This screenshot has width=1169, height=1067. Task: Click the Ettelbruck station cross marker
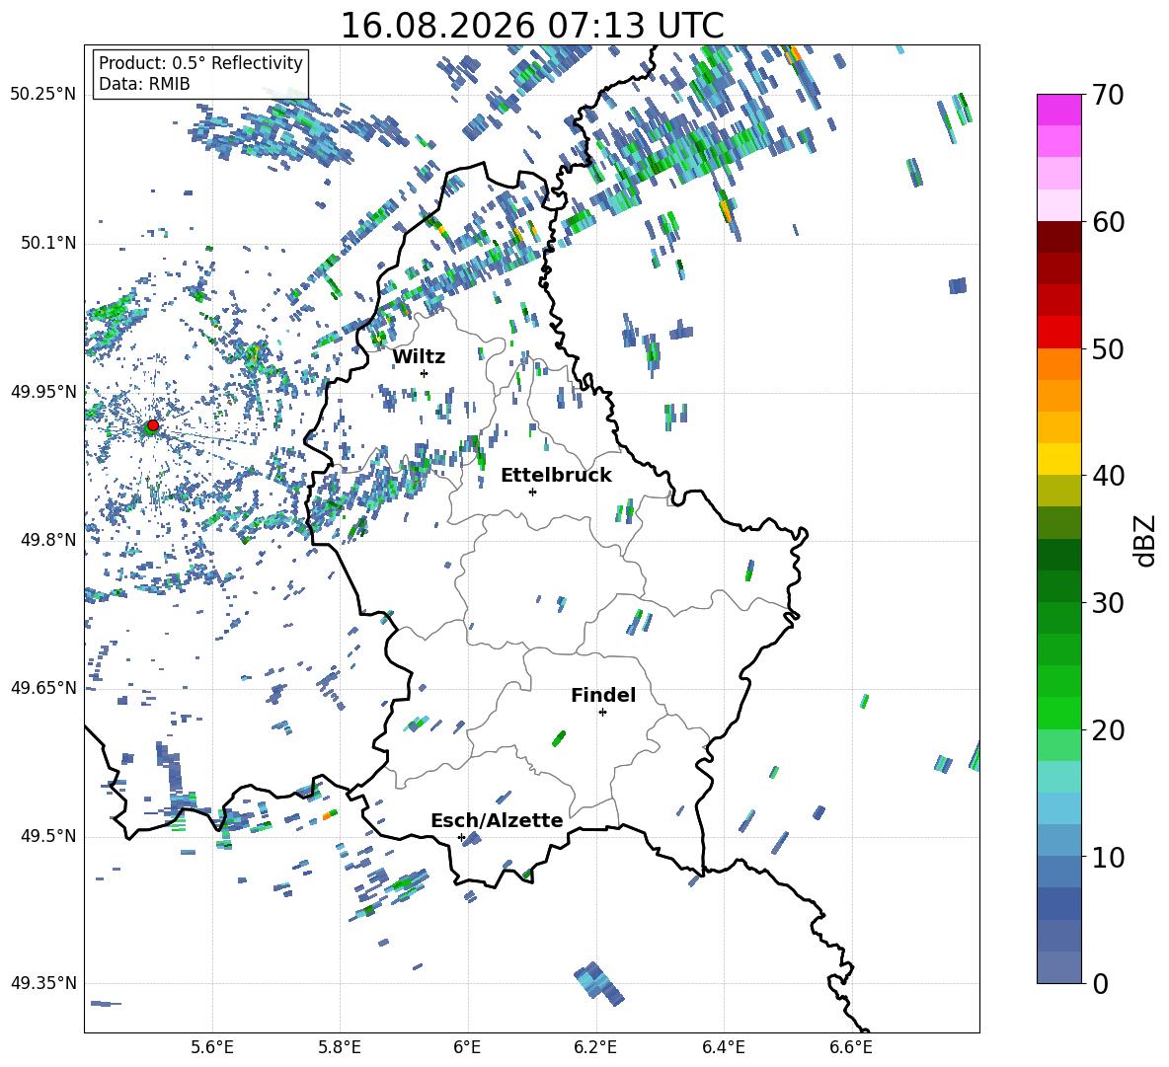point(532,492)
